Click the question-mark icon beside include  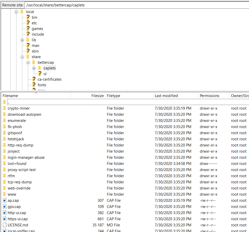28,34
